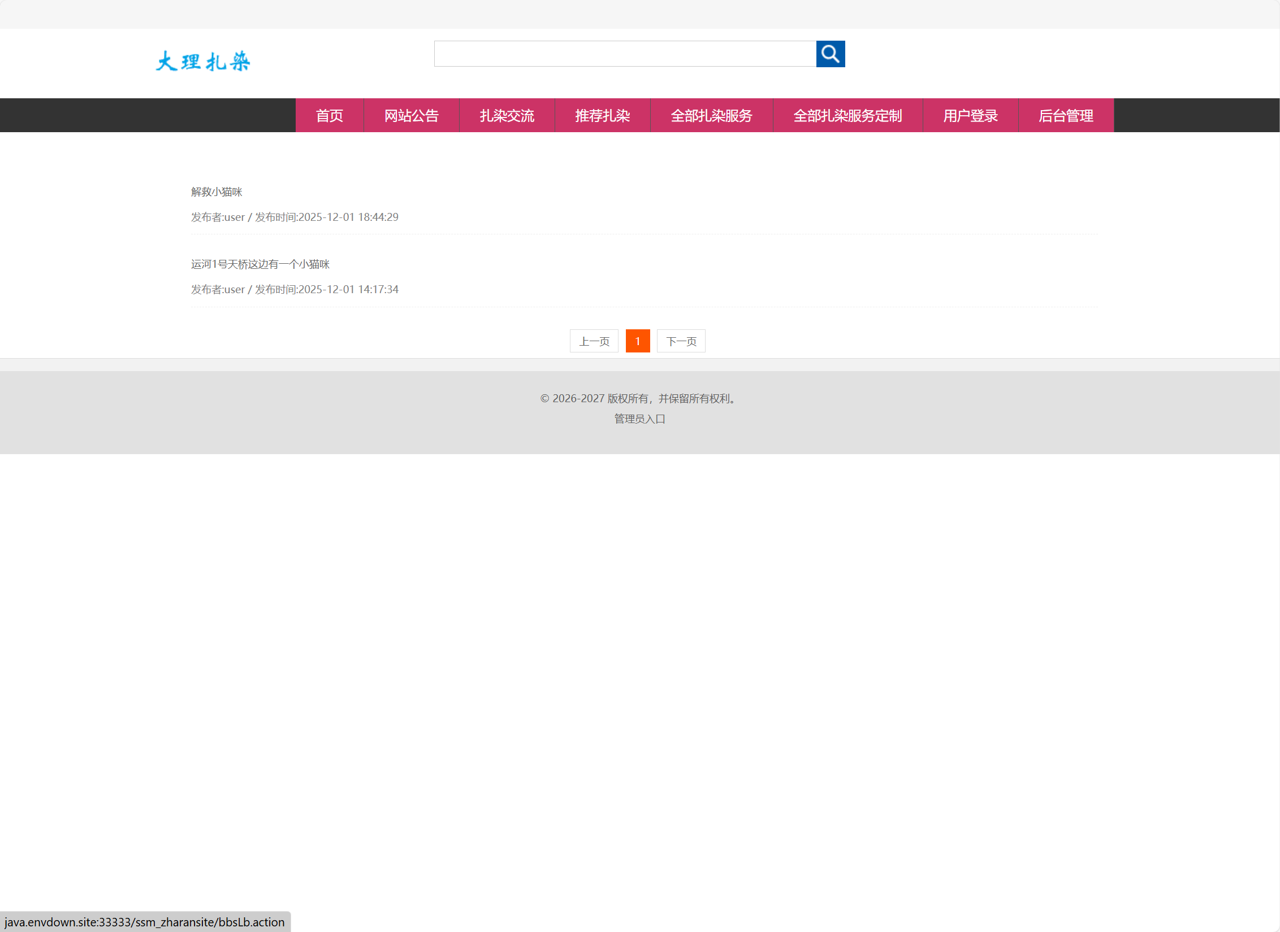Go to the 扎染交流 section
The image size is (1280, 932).
click(x=507, y=116)
